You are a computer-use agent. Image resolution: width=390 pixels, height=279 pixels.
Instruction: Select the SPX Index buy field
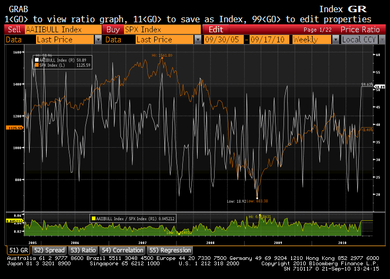pyautogui.click(x=162, y=30)
